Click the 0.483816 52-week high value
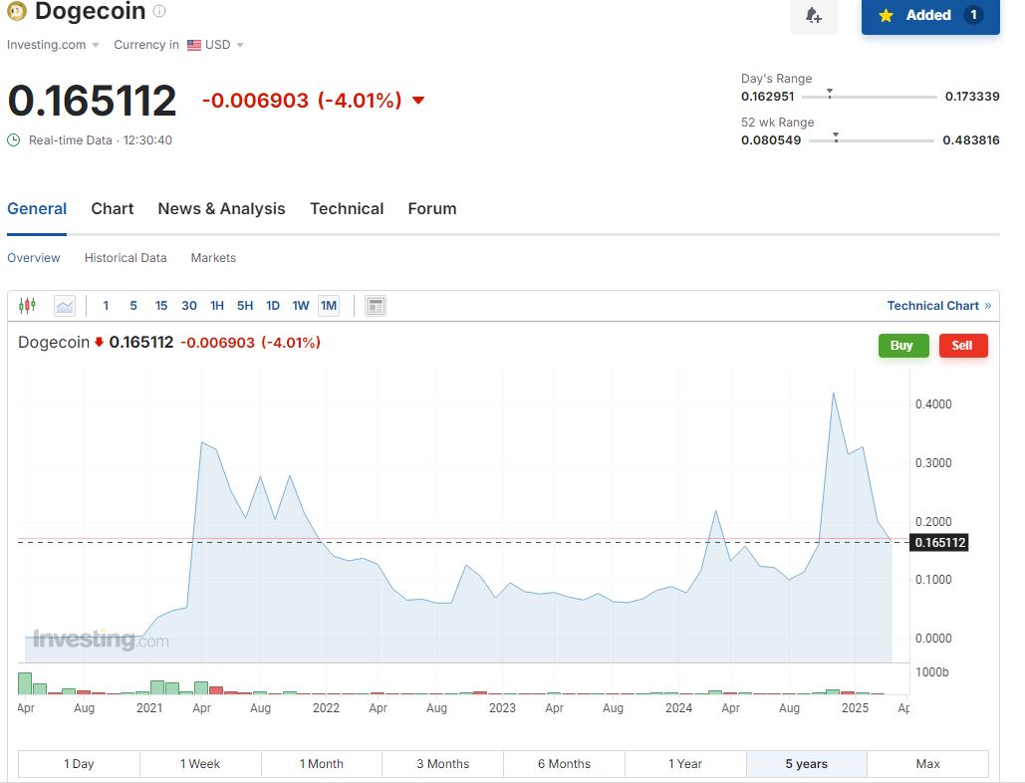Image resolution: width=1025 pixels, height=783 pixels. coord(971,139)
